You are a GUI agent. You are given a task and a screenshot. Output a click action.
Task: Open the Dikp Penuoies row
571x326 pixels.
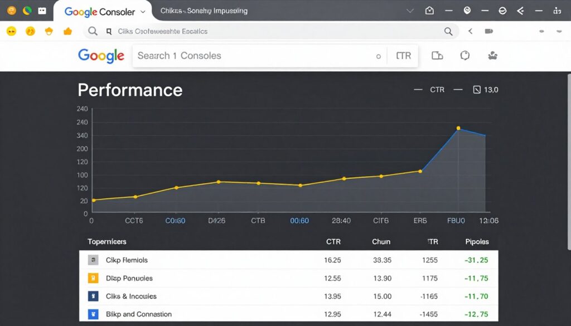[x=288, y=278]
